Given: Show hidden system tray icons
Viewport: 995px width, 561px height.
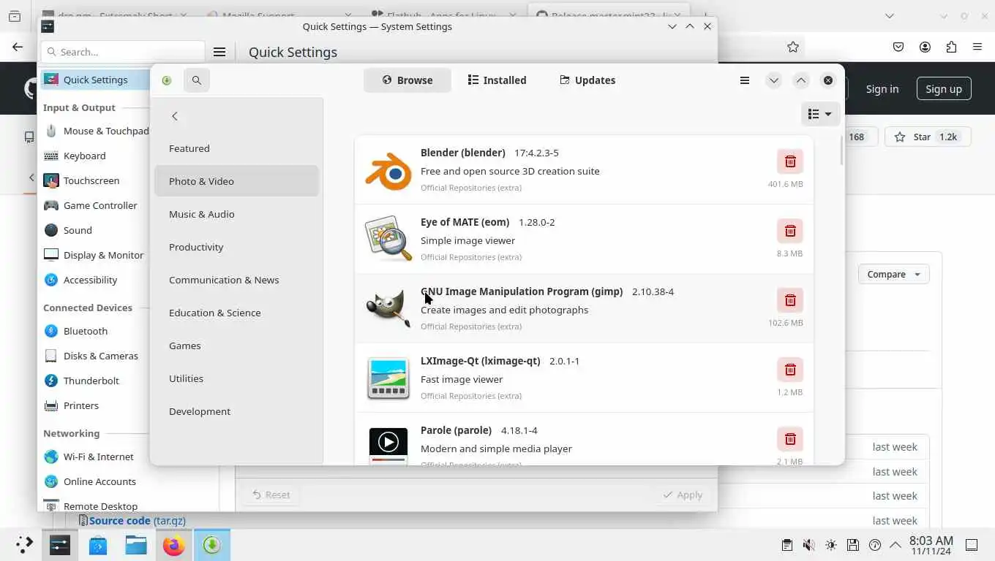Looking at the screenshot, I should (x=895, y=545).
